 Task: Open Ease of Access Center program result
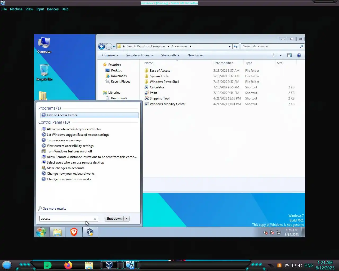[90, 115]
